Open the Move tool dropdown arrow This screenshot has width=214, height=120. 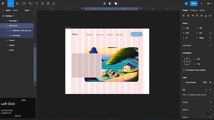coord(13,4)
